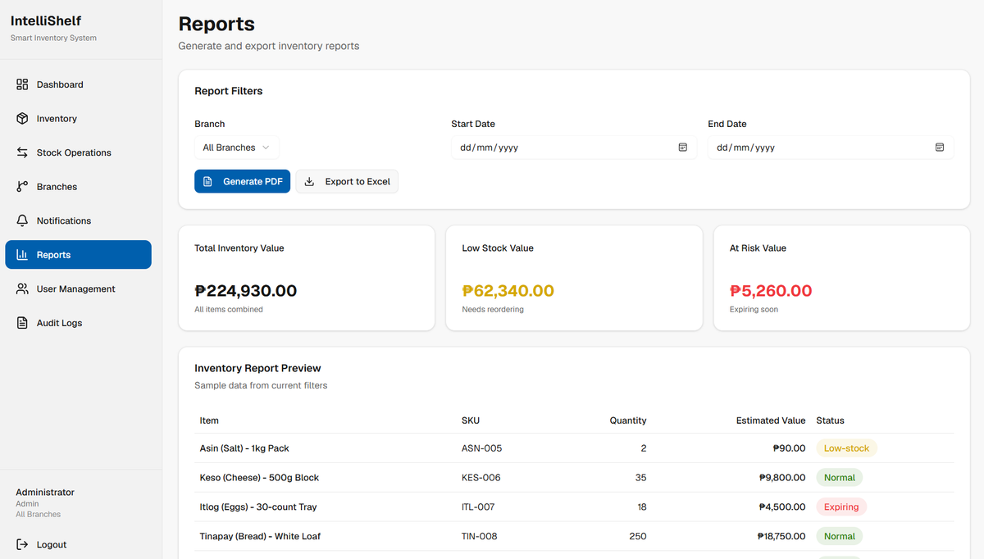Click the Stock Operations arrows icon
The width and height of the screenshot is (984, 559).
tap(22, 152)
